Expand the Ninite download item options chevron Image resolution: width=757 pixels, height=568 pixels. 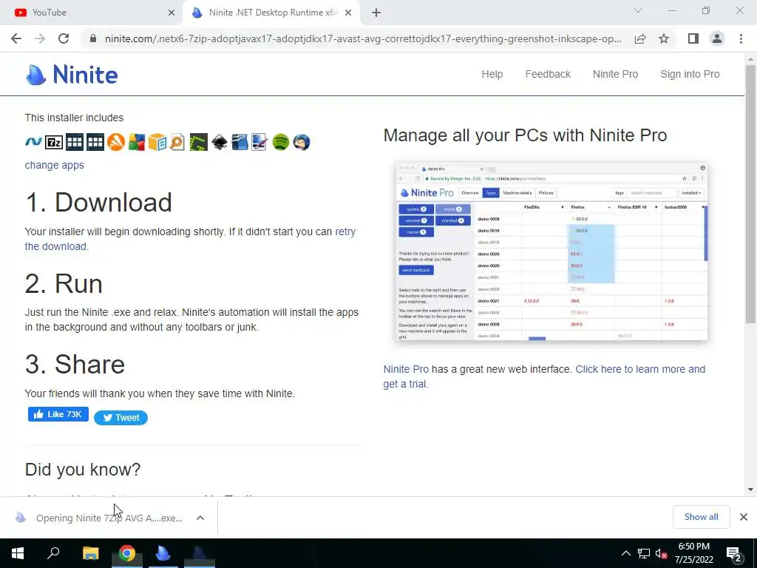pos(200,518)
